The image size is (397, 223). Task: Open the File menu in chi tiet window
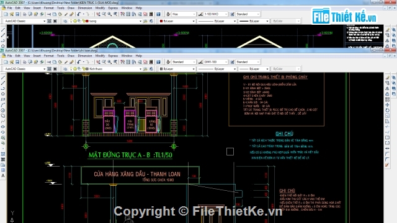[10, 56]
